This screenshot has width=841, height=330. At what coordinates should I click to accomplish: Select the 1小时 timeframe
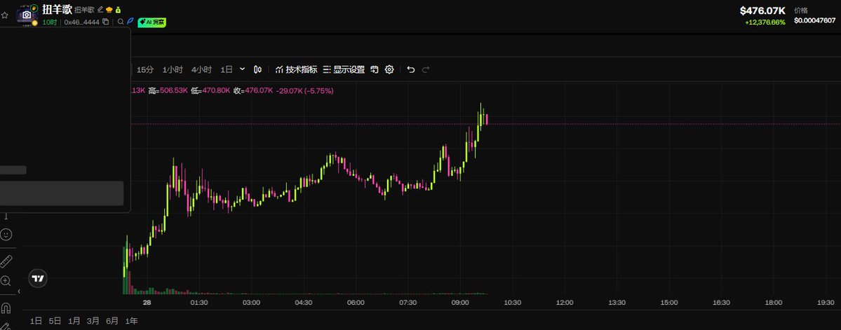[x=173, y=69]
